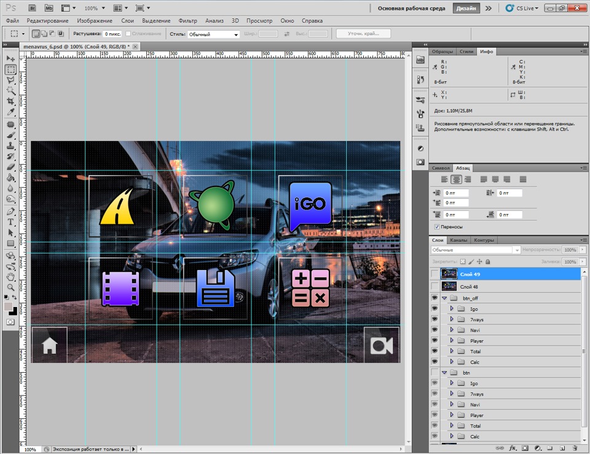Image resolution: width=590 pixels, height=454 pixels.
Task: Show more workspaces with double arrow
Action: (489, 8)
